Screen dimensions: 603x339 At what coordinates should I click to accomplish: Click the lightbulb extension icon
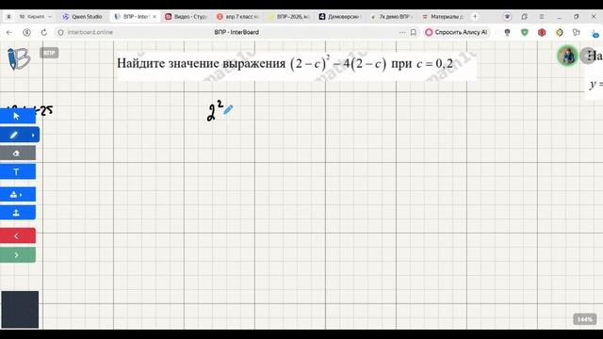pyautogui.click(x=507, y=32)
